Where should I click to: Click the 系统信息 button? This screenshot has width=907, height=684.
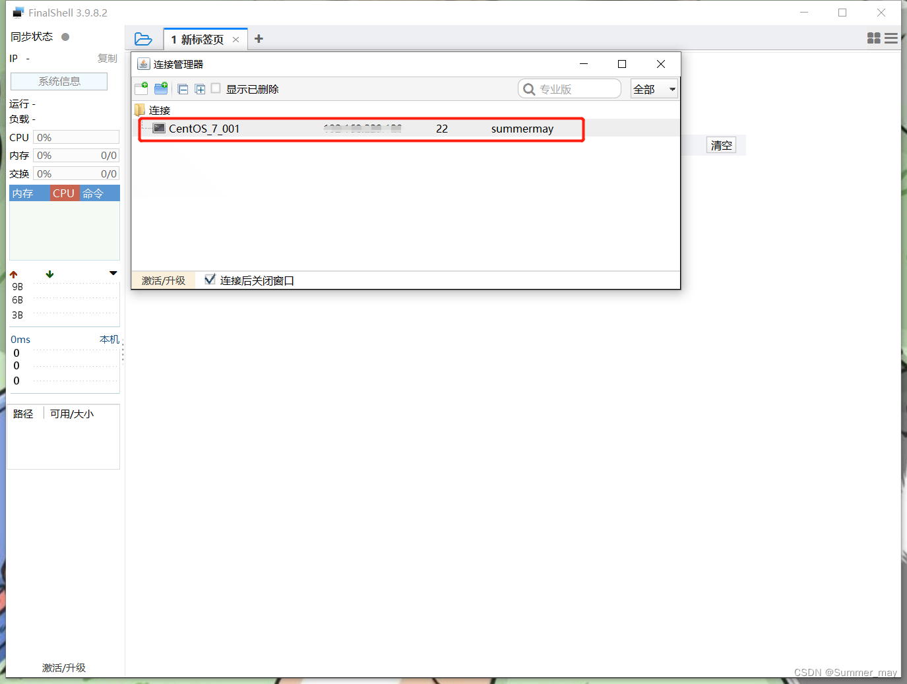(x=59, y=81)
